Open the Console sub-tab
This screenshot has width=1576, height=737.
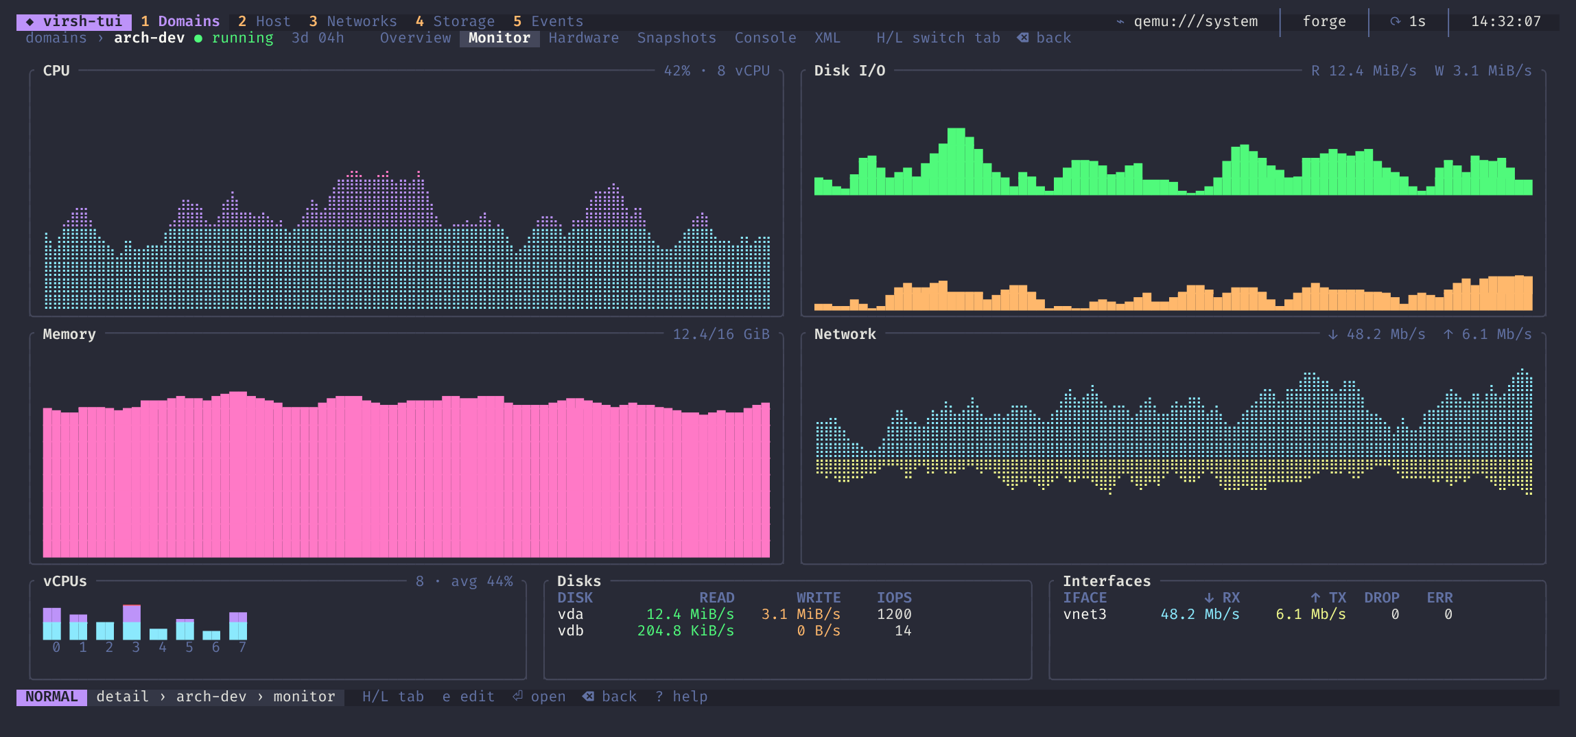(x=766, y=38)
